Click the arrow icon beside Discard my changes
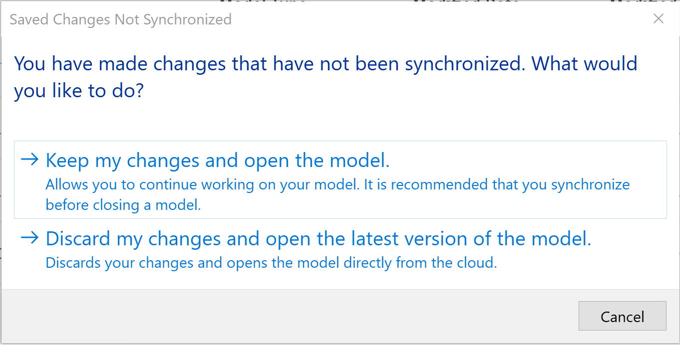This screenshot has width=680, height=345. [30, 238]
